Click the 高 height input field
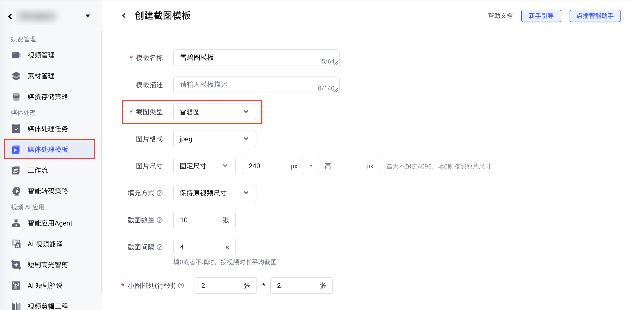The image size is (632, 310). pyautogui.click(x=349, y=166)
